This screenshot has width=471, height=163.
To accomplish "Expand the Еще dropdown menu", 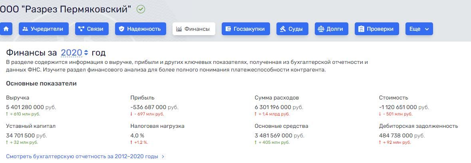I will coord(419,29).
